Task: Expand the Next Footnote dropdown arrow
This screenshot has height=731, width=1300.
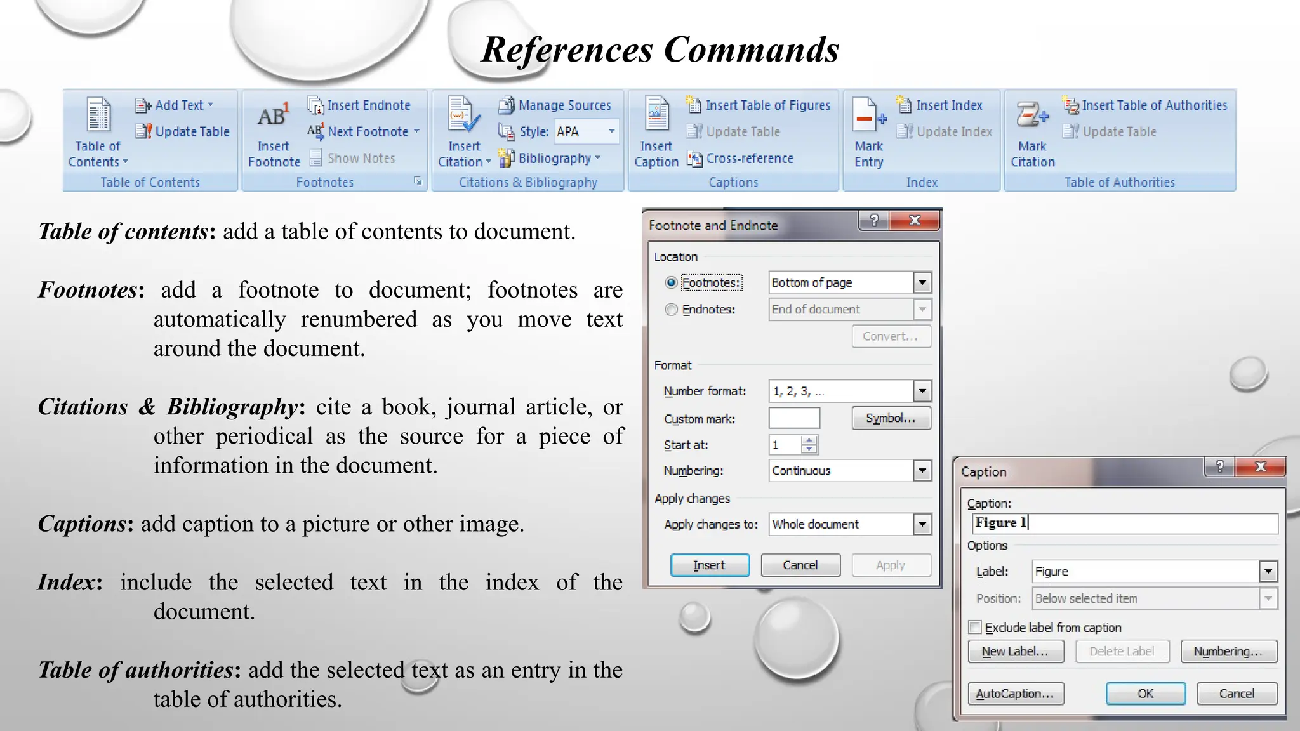Action: [416, 131]
